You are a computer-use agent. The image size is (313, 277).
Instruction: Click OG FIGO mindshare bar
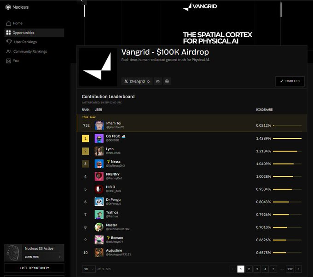(287, 139)
